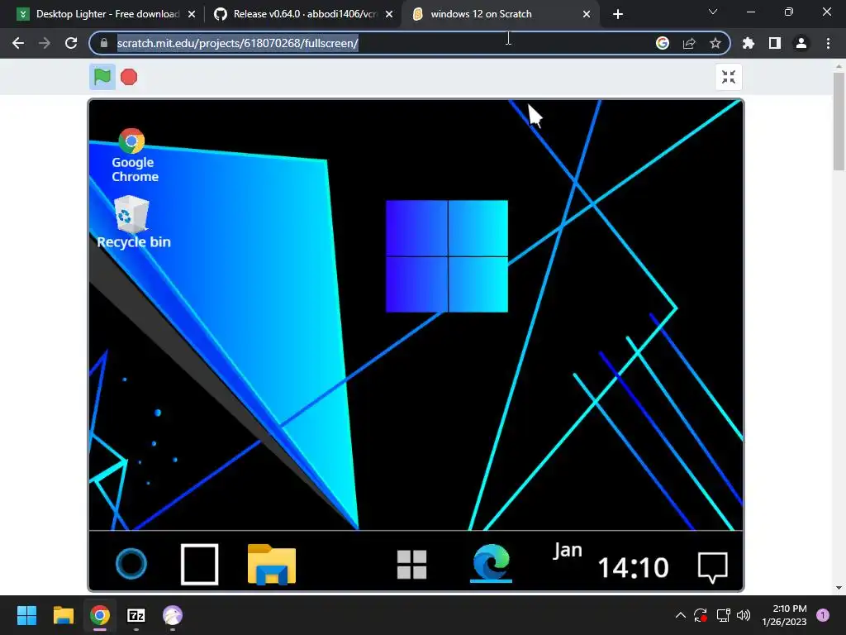Click the Jan date label in Scratch taskbar
The width and height of the screenshot is (846, 635).
[x=568, y=550]
